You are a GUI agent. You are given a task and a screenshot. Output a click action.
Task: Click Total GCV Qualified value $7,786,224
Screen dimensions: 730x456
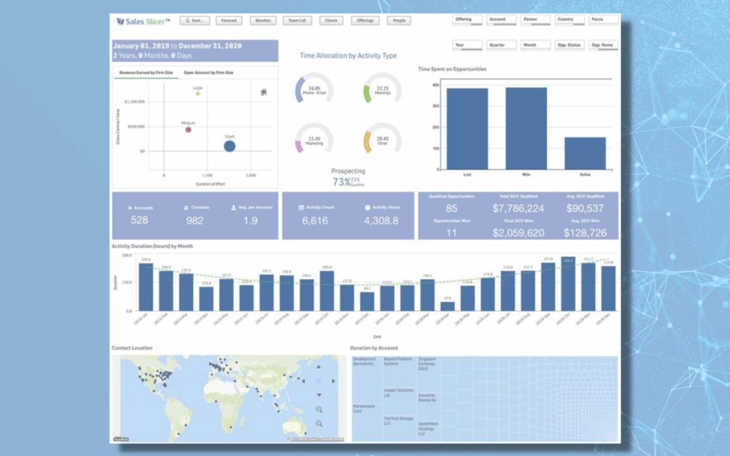pos(518,209)
